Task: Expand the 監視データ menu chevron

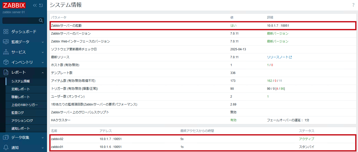Action: [43, 42]
